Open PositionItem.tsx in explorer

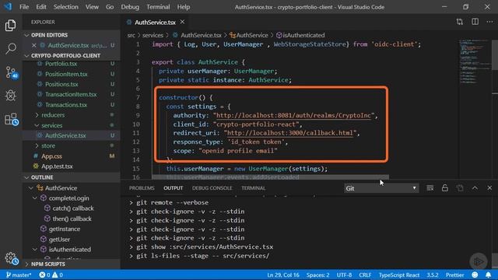66,74
